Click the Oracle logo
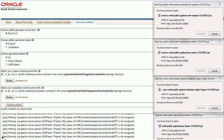 [12, 4]
